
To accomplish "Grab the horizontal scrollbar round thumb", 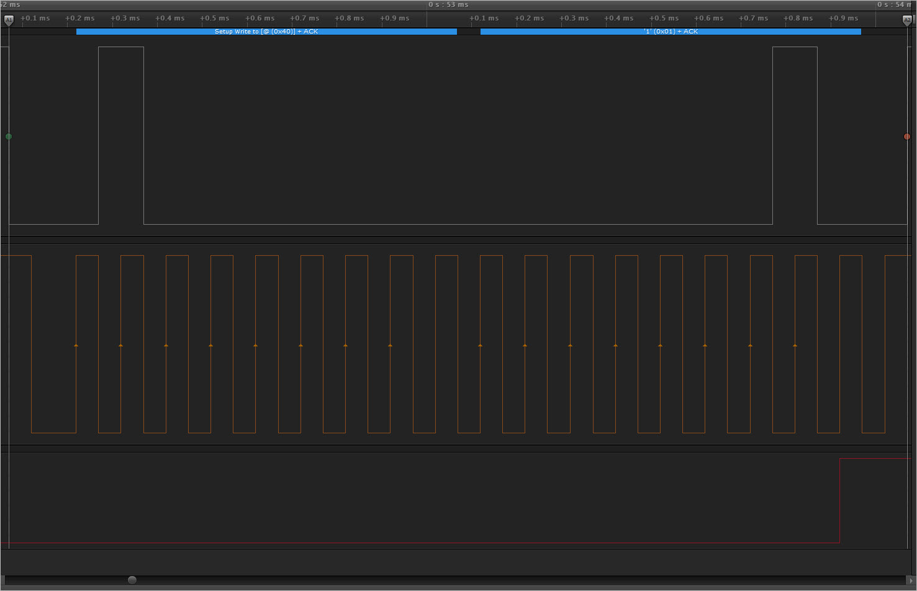I will (x=132, y=580).
